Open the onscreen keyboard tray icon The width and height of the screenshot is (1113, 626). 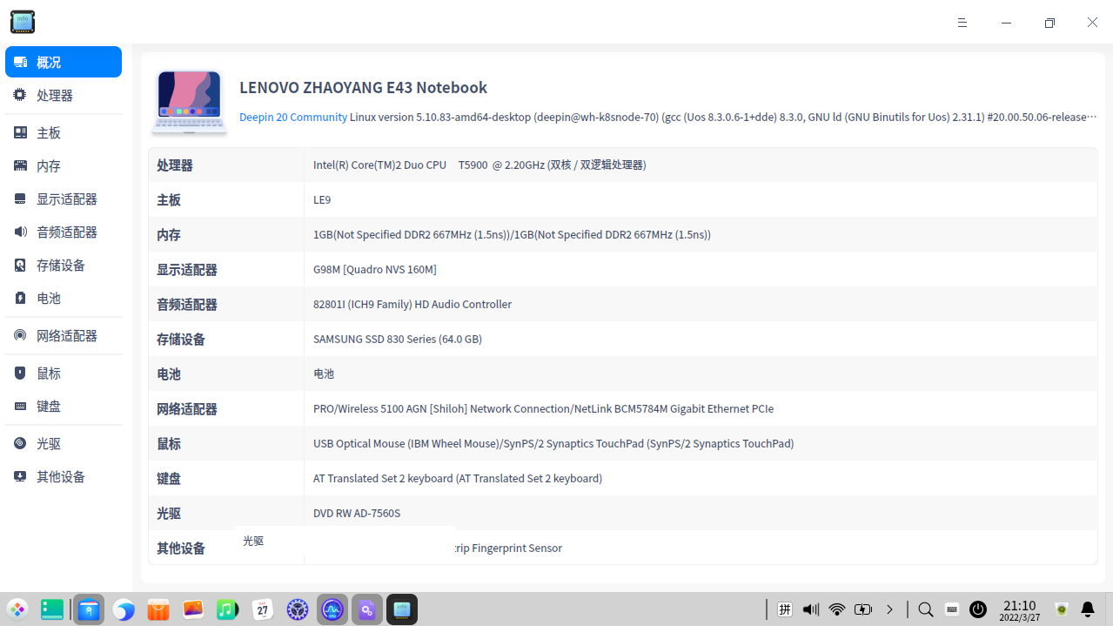tap(952, 609)
